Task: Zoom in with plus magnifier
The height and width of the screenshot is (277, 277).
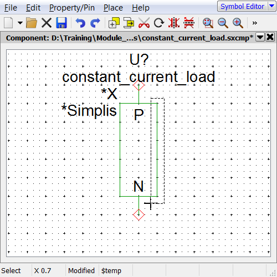Action: [x=238, y=23]
